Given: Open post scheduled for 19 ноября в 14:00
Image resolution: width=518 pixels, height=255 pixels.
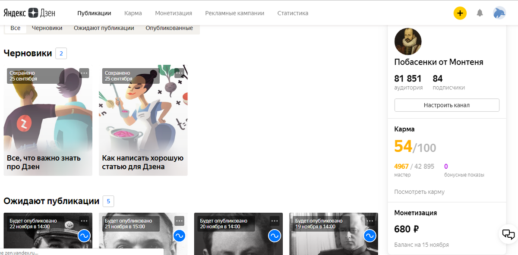Looking at the screenshot, I should (x=334, y=234).
